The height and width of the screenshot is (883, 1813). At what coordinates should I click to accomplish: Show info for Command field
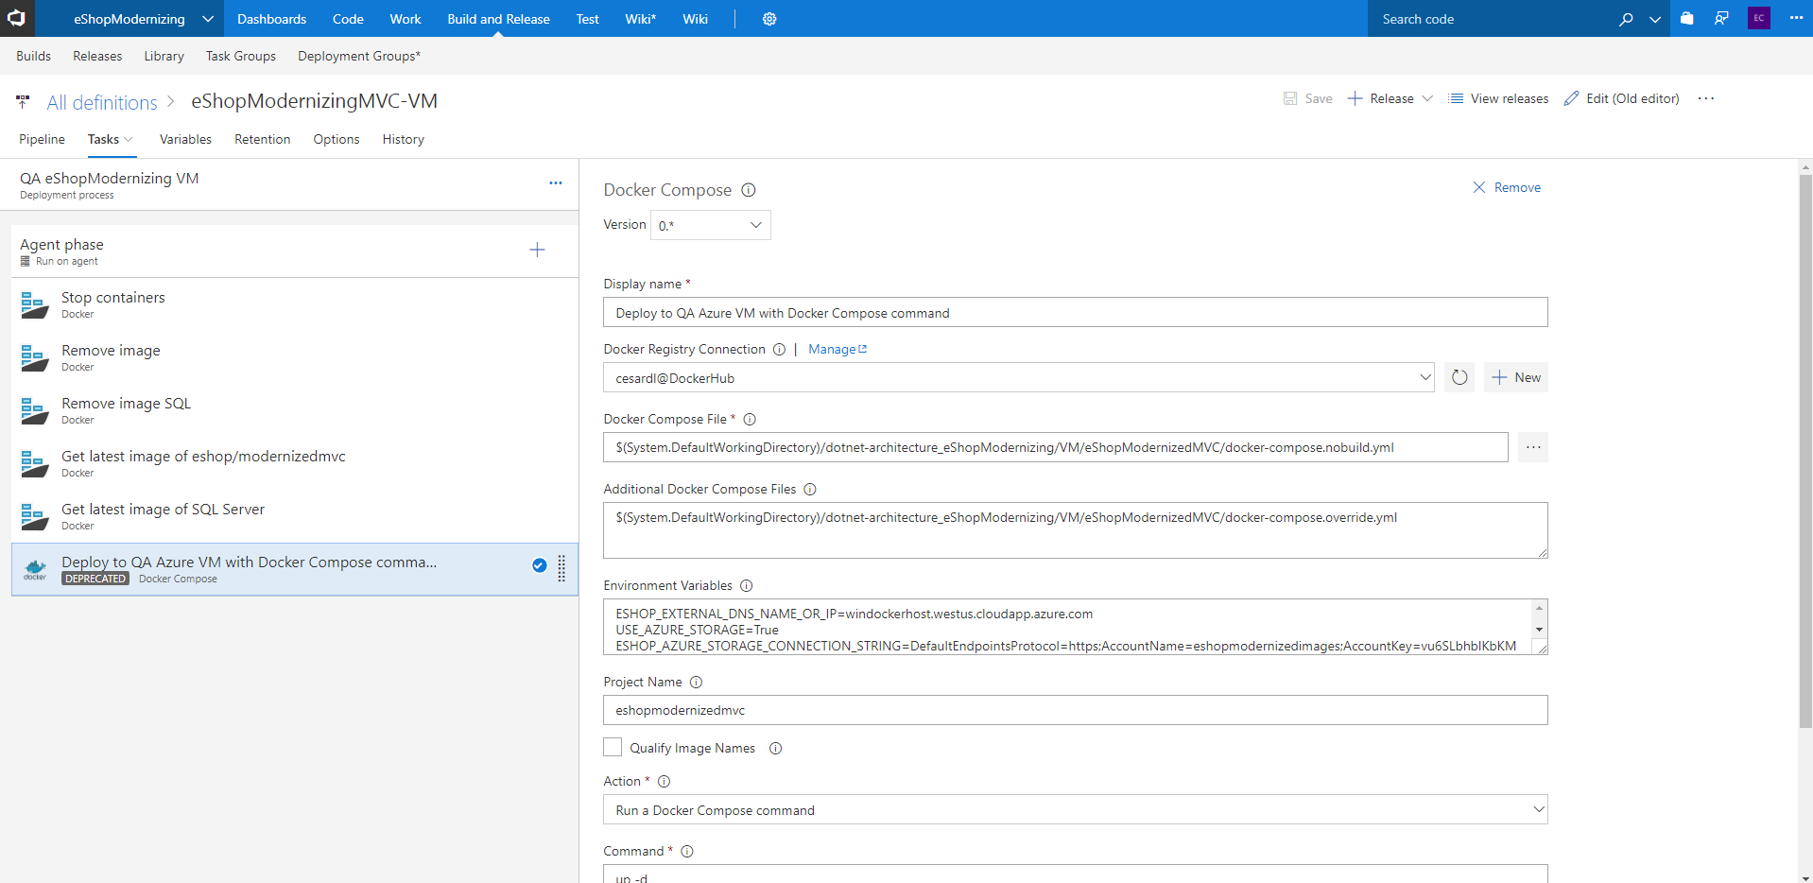click(687, 852)
